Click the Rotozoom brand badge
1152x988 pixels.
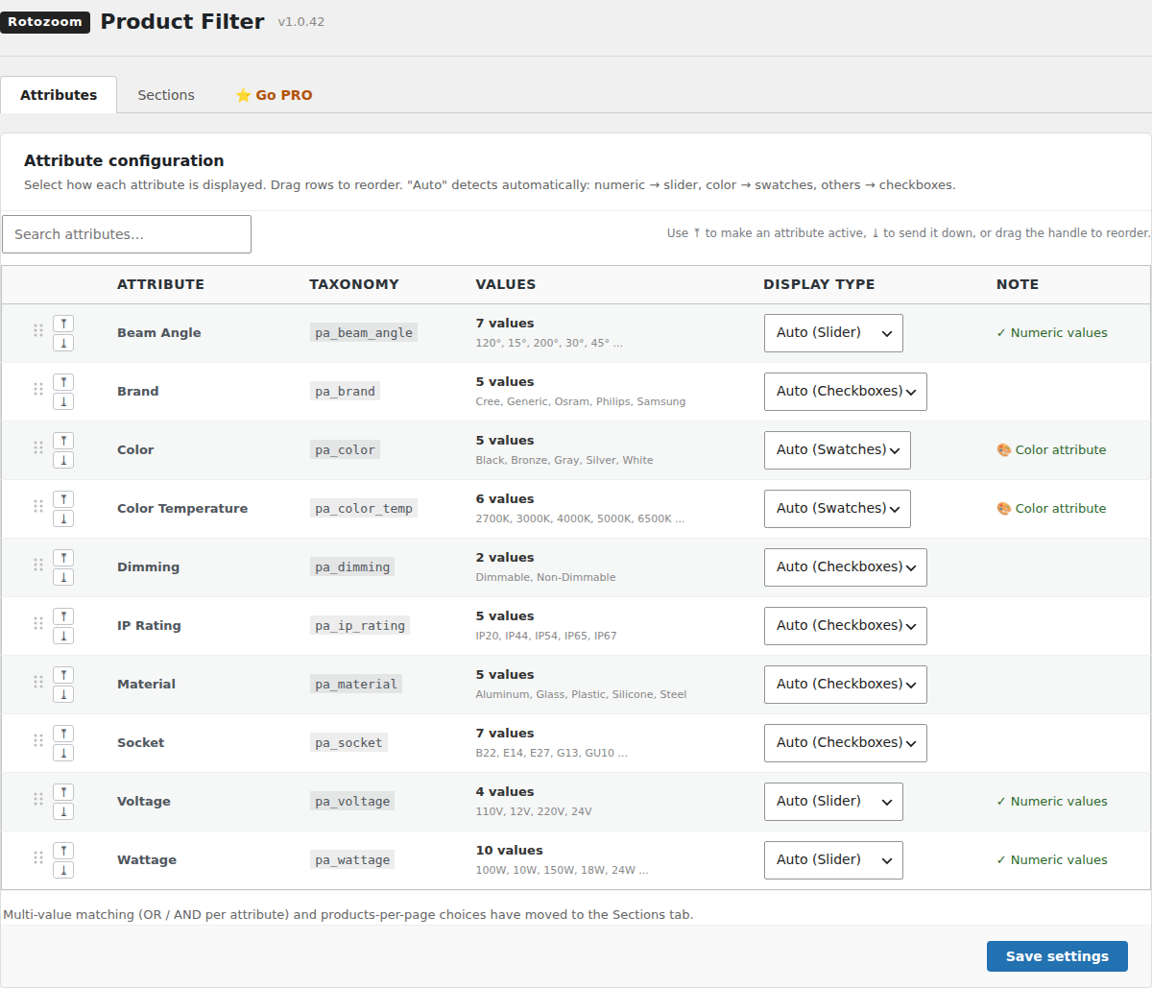(x=45, y=22)
